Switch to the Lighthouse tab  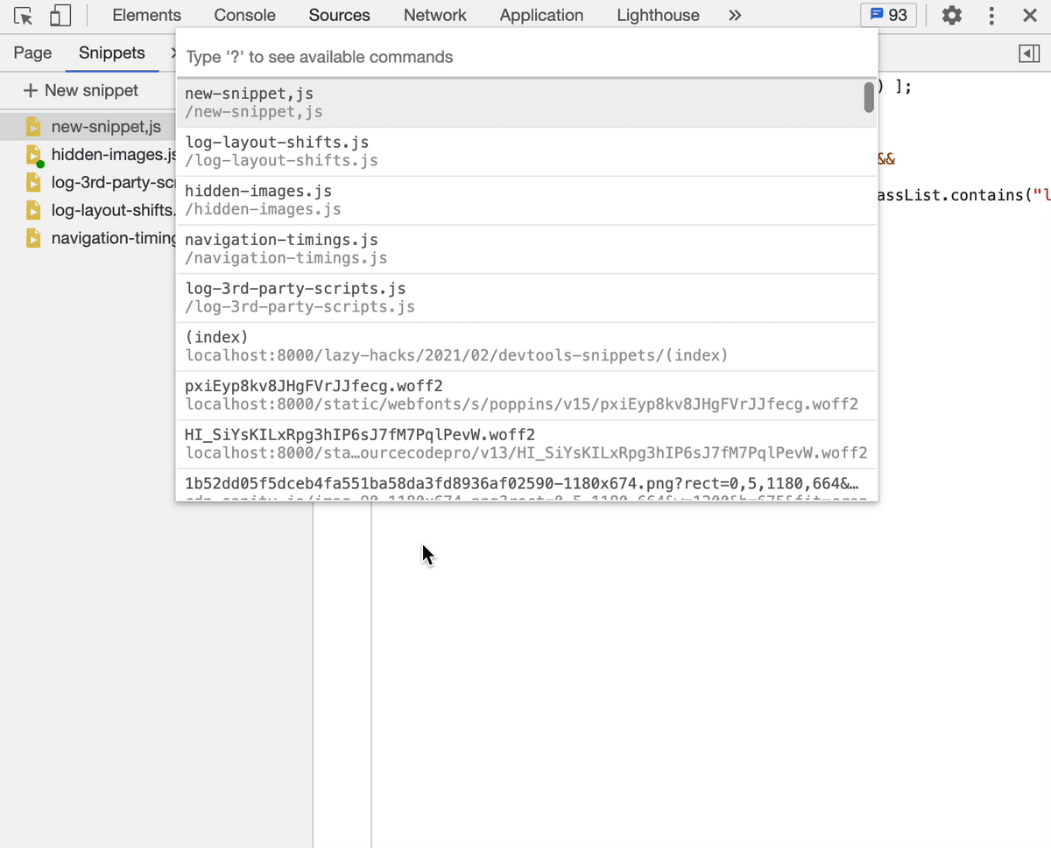pyautogui.click(x=658, y=15)
